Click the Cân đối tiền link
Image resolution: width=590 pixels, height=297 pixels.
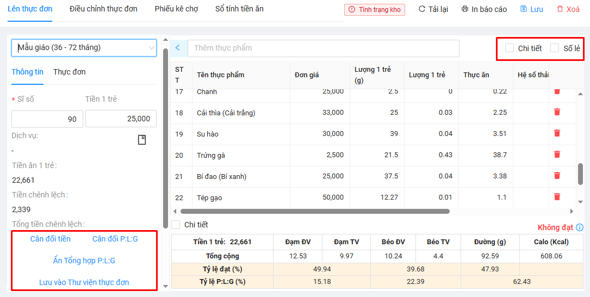coord(51,239)
